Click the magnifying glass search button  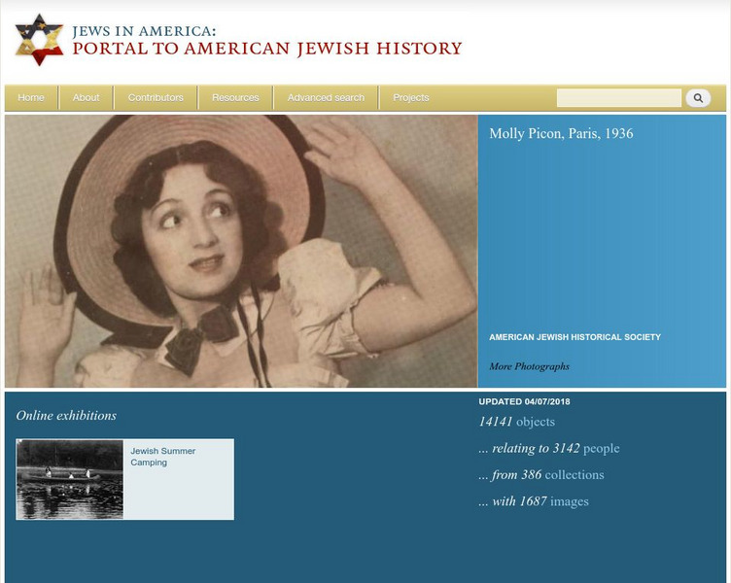pyautogui.click(x=698, y=98)
